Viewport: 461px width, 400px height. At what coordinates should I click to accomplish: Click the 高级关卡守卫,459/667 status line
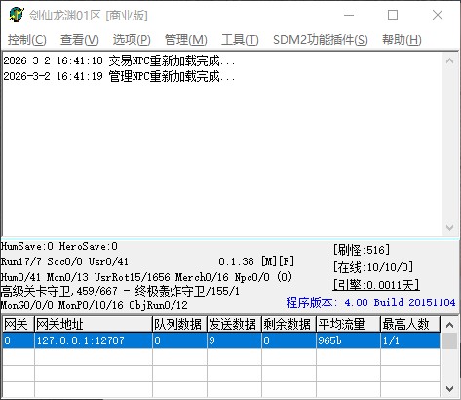120,291
